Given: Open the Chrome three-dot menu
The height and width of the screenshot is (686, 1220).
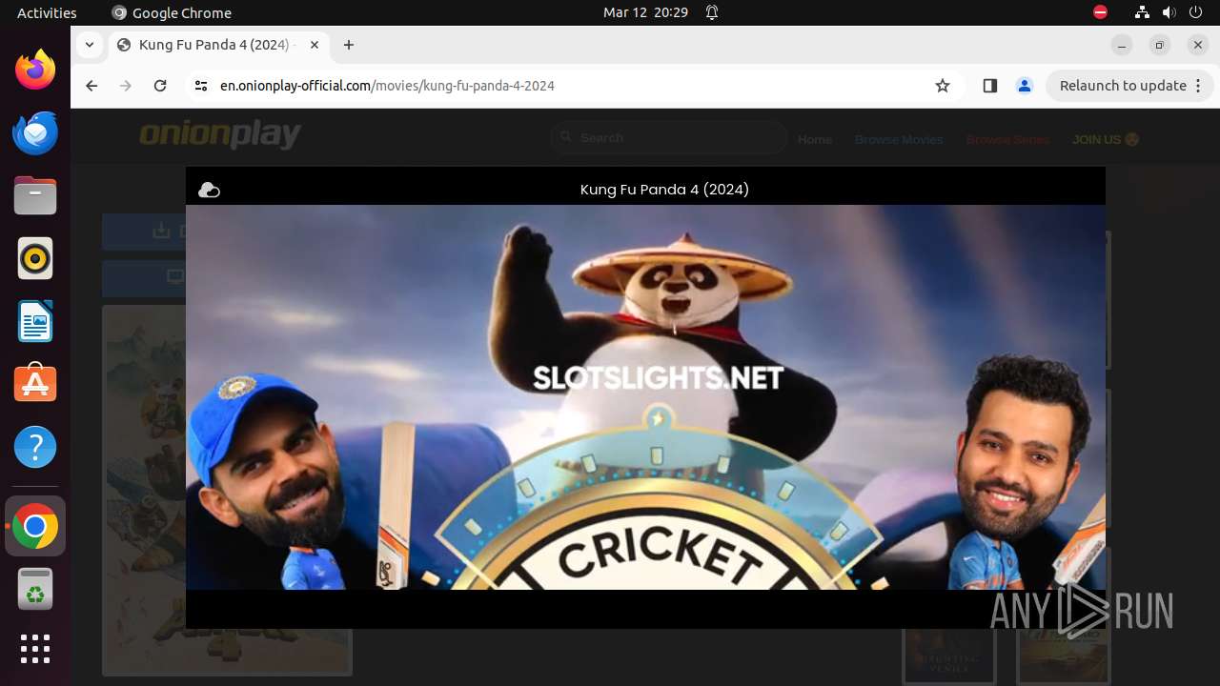Looking at the screenshot, I should coord(1199,86).
